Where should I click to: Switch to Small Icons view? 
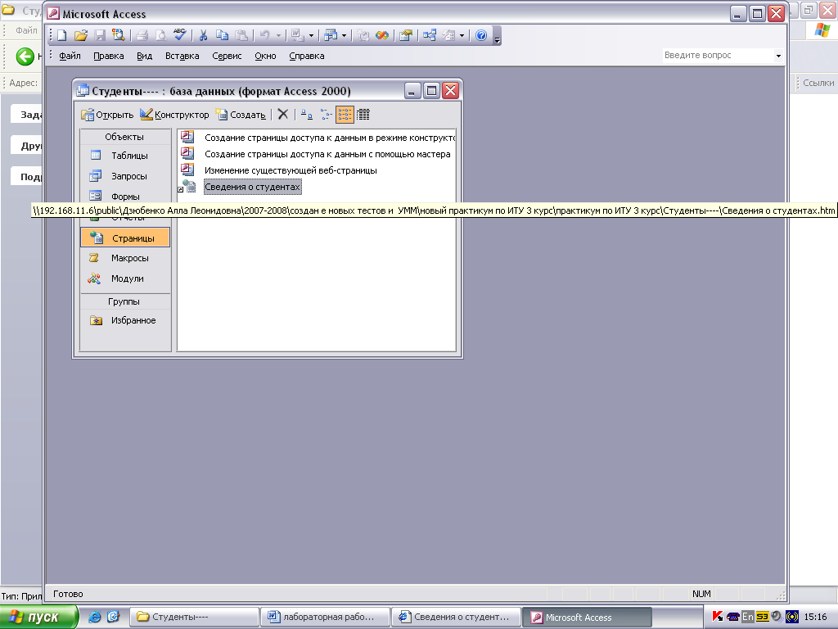(326, 114)
